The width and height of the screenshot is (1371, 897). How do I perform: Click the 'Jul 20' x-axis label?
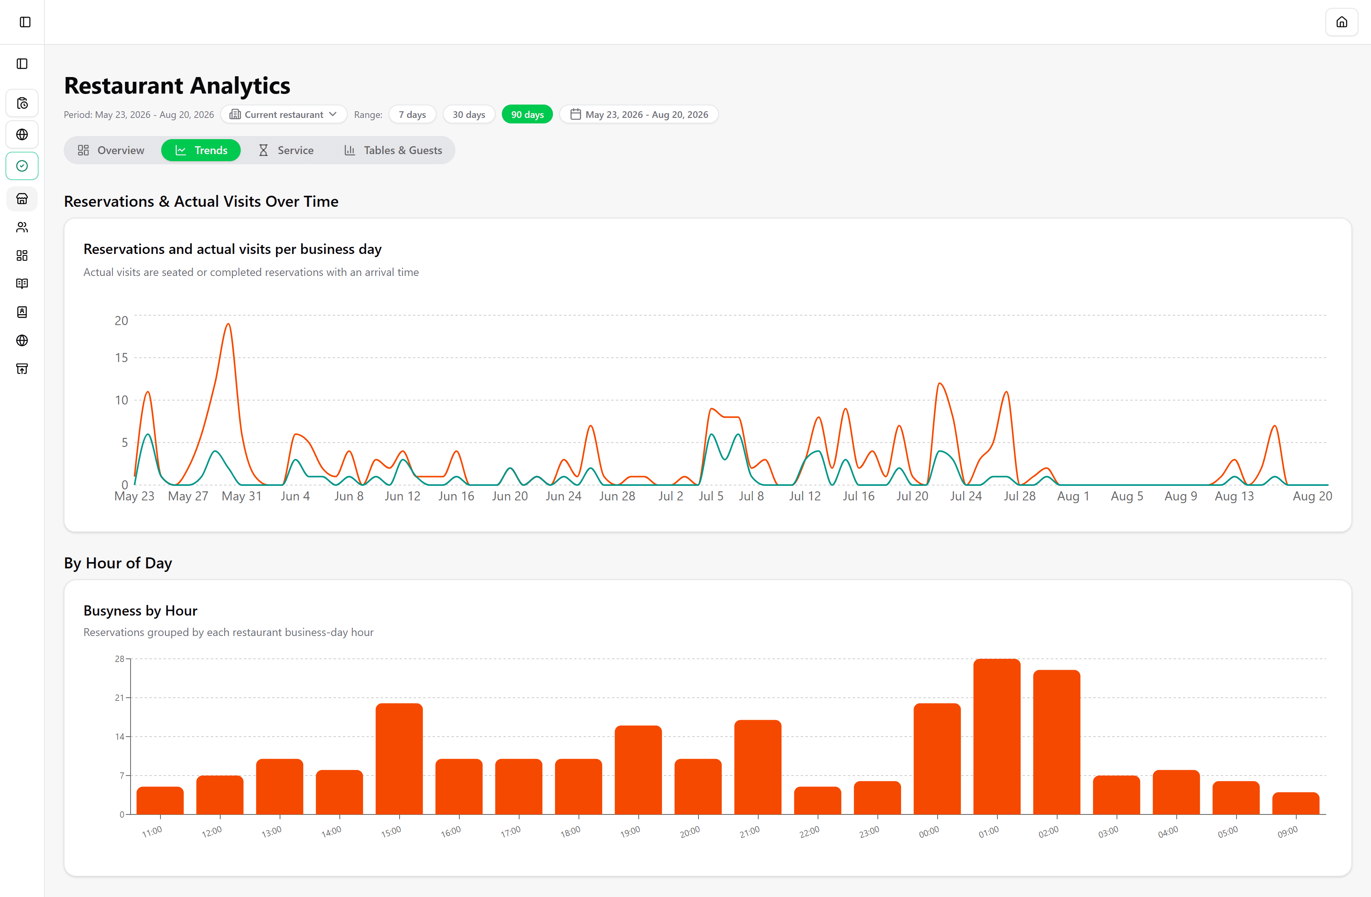coord(912,496)
